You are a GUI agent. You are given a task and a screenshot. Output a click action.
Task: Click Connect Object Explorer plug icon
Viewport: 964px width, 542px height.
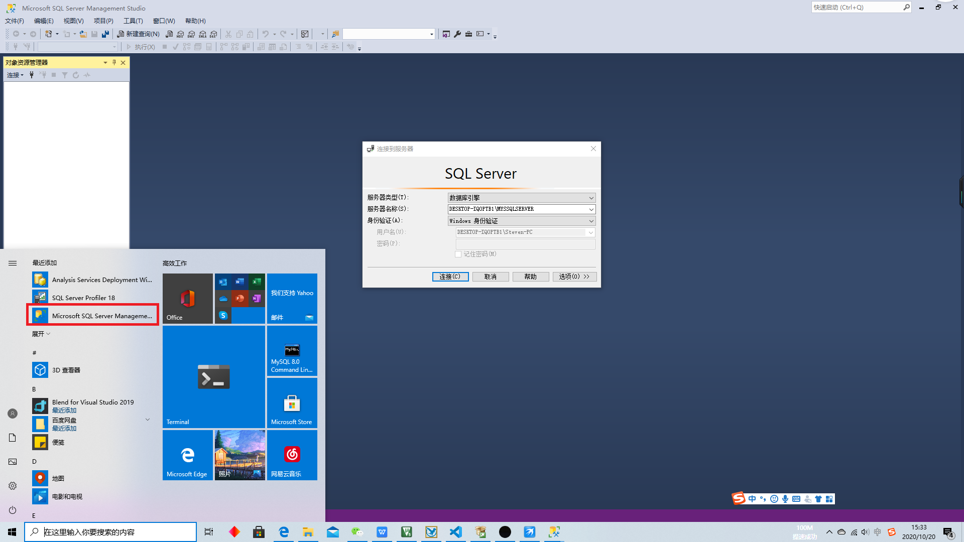tap(32, 75)
